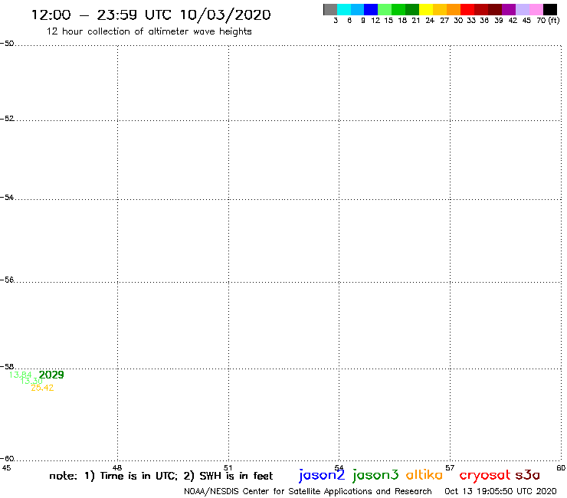Click the light green color scale swatch

[385, 9]
